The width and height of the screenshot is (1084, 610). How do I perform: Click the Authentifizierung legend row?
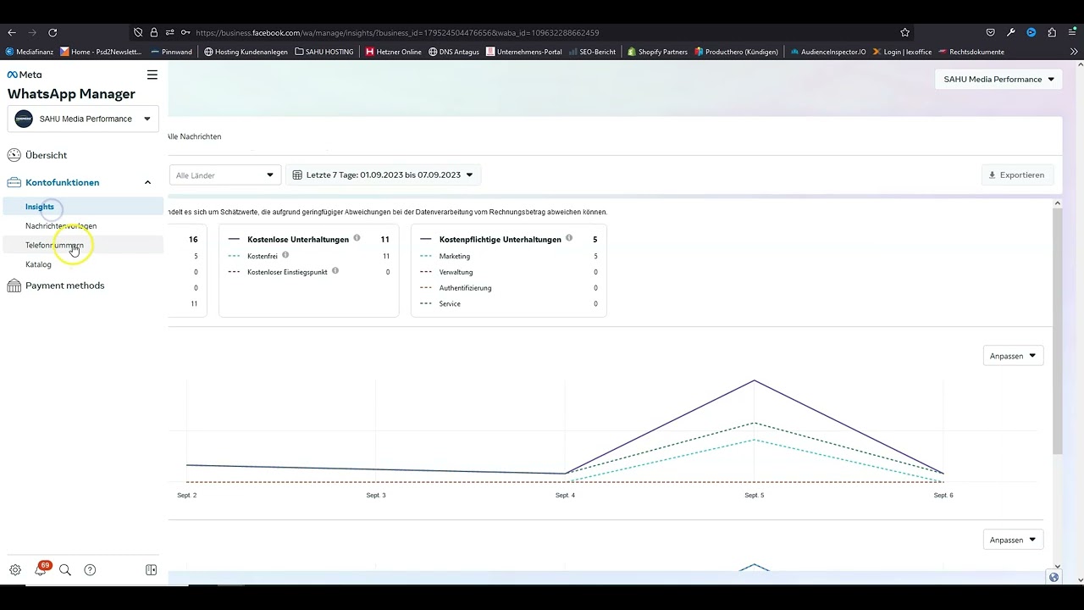pyautogui.click(x=509, y=288)
